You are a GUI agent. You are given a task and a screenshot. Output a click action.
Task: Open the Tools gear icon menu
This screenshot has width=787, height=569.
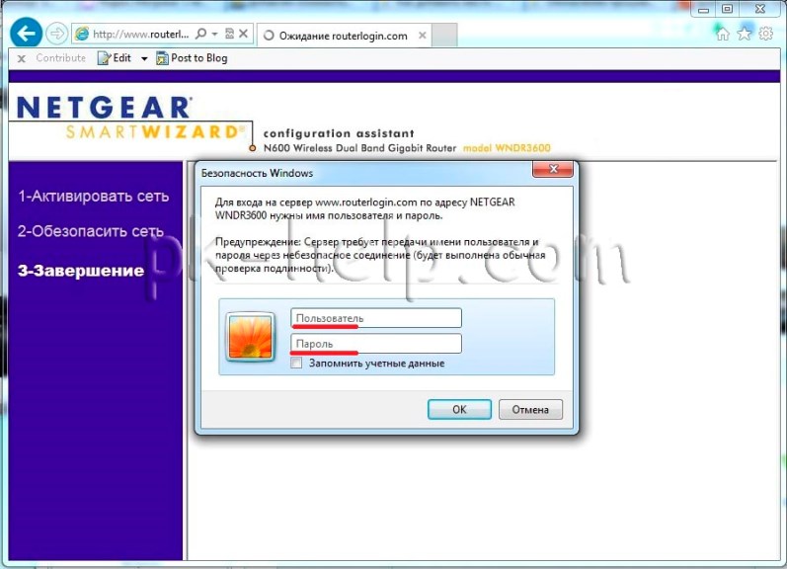[766, 34]
